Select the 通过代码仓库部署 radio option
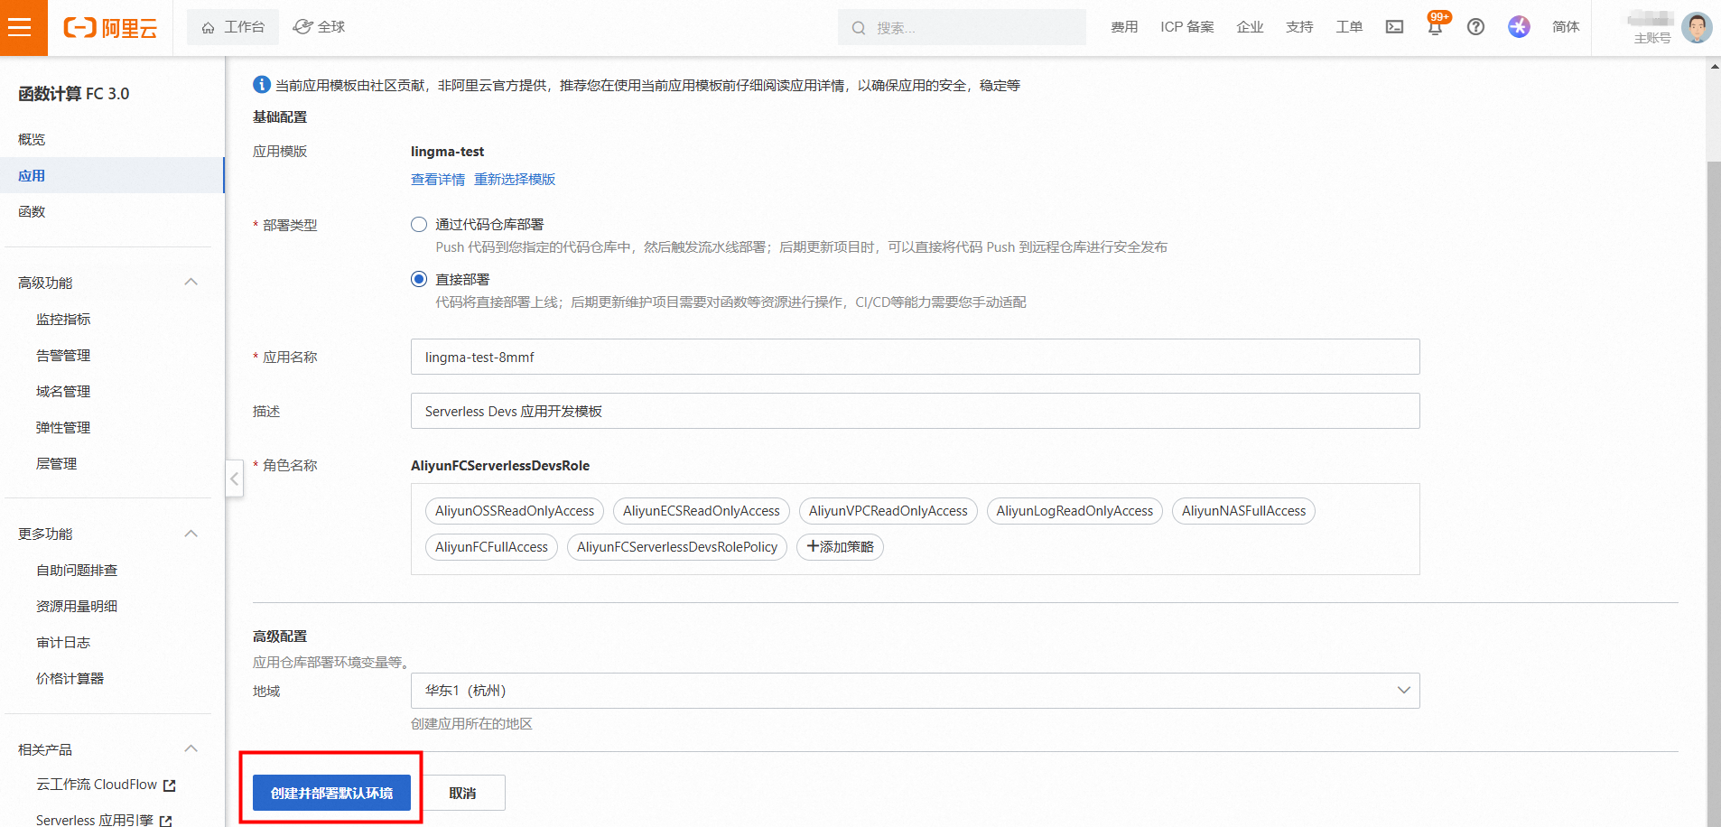This screenshot has width=1721, height=827. (x=419, y=225)
